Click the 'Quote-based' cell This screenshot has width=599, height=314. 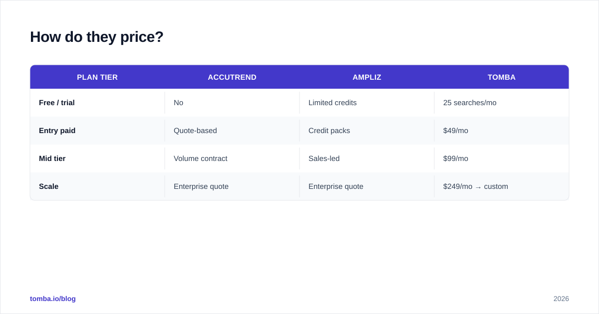[x=232, y=131]
